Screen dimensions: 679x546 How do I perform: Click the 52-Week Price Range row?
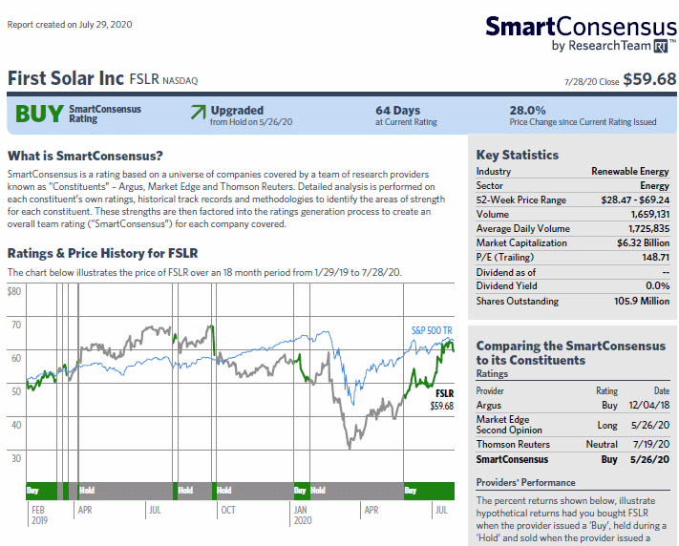(x=573, y=200)
